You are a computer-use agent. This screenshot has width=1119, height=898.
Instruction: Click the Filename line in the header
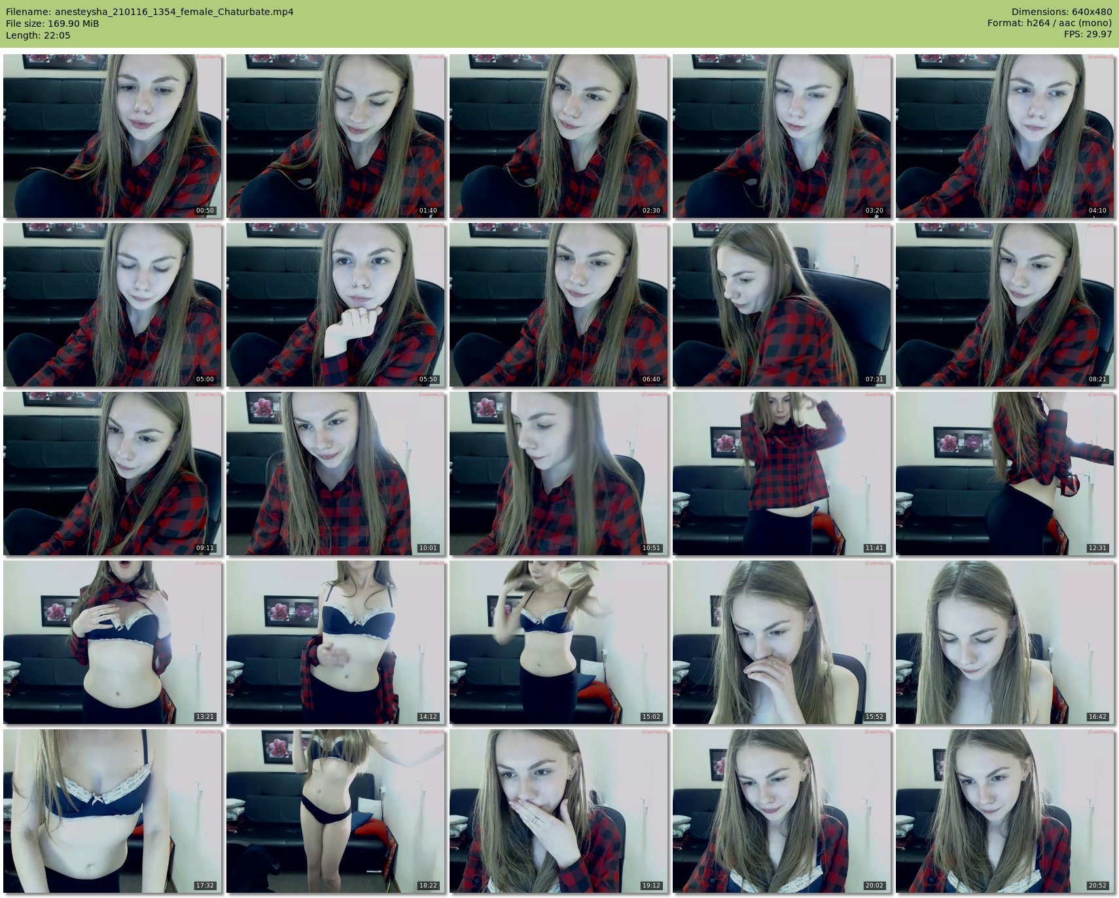(150, 12)
